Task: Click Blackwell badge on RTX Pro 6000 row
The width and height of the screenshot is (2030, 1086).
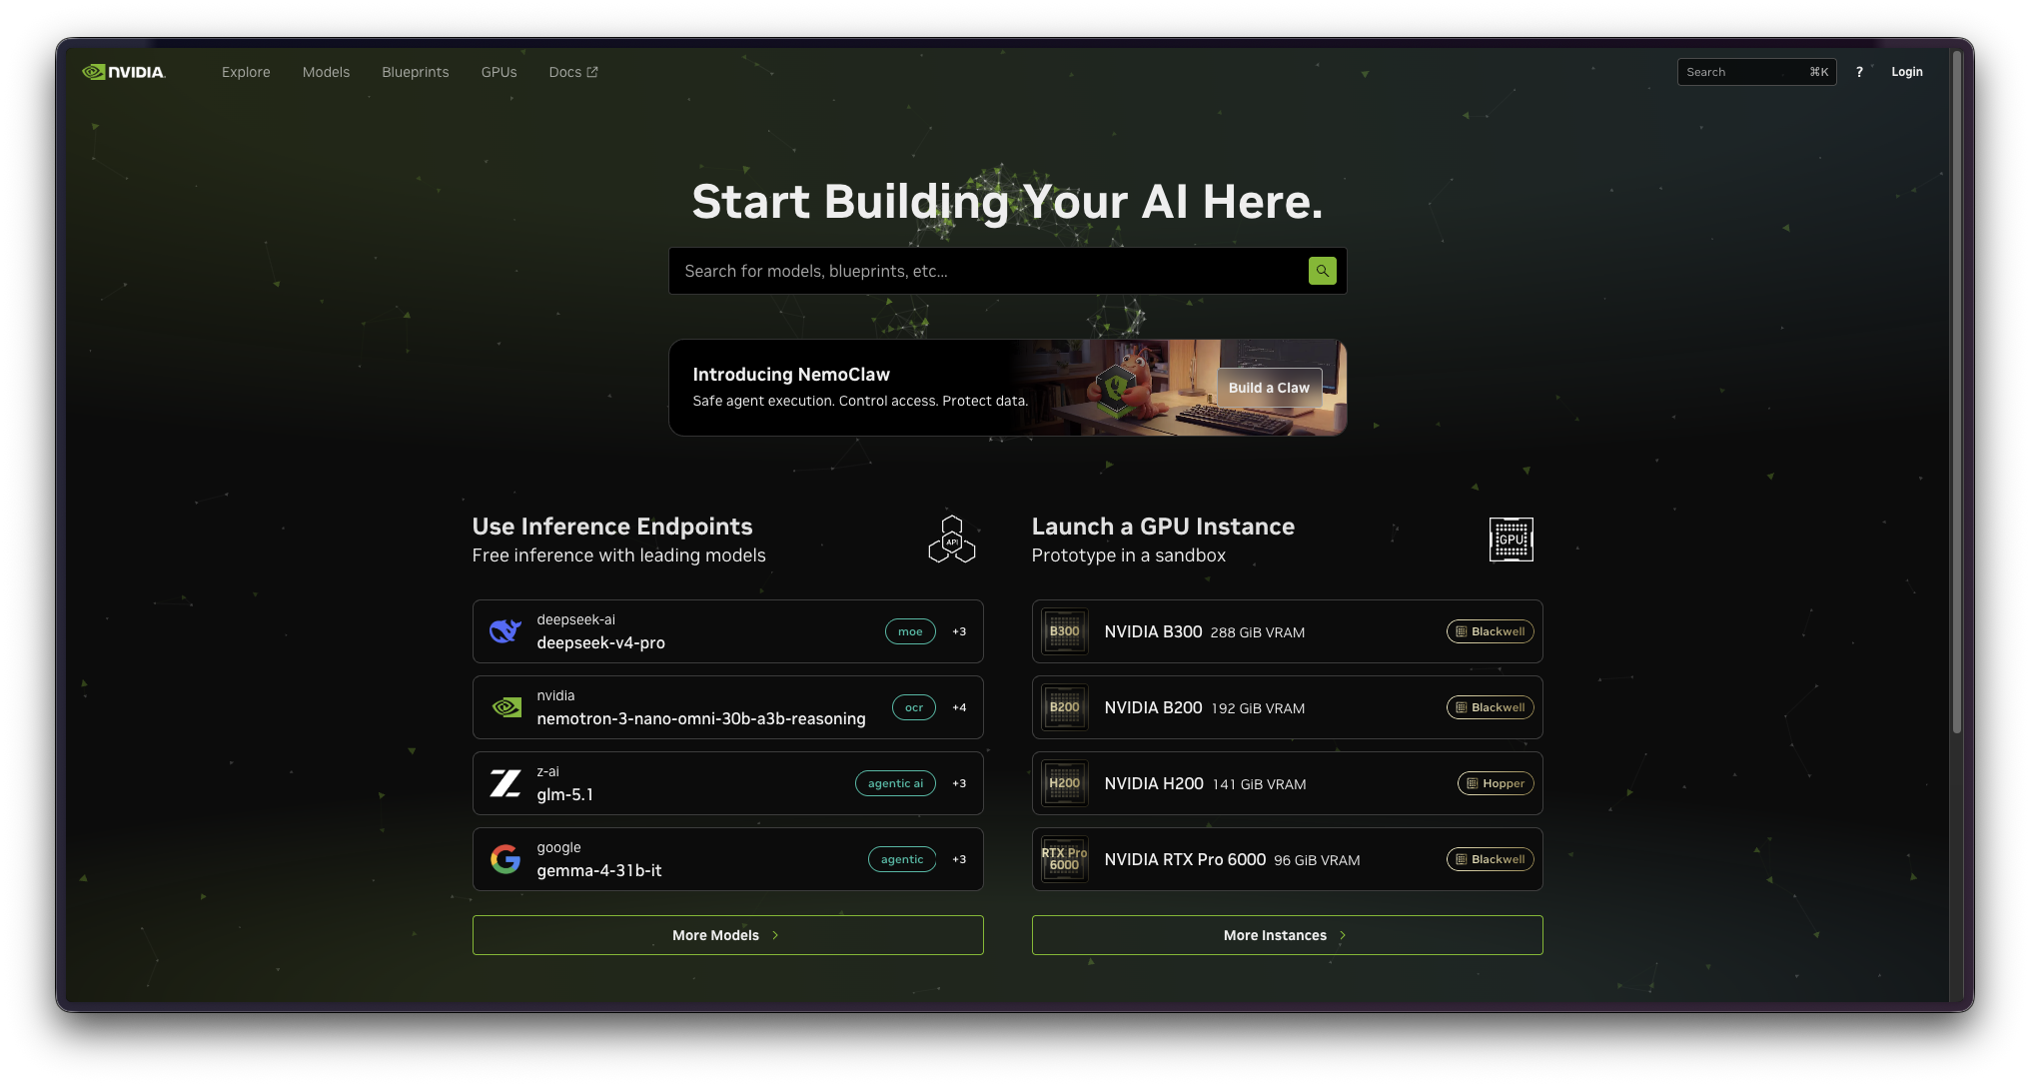Action: (1490, 859)
